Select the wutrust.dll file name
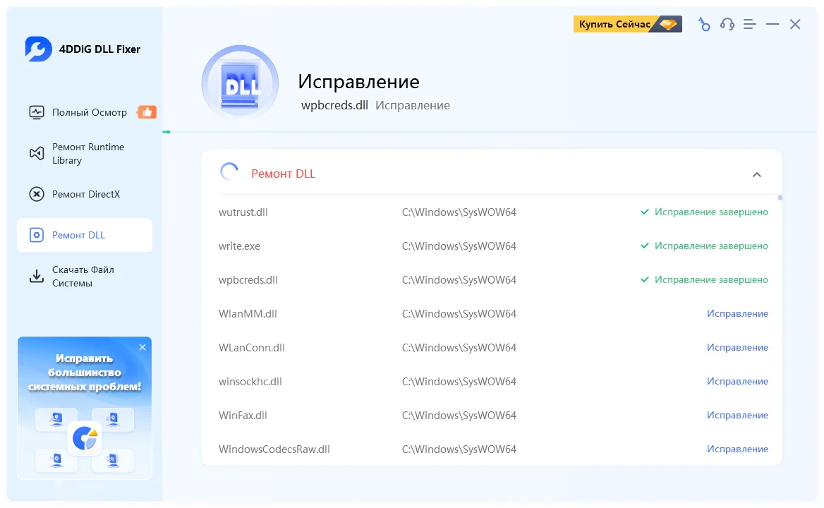The image size is (824, 508). (243, 212)
